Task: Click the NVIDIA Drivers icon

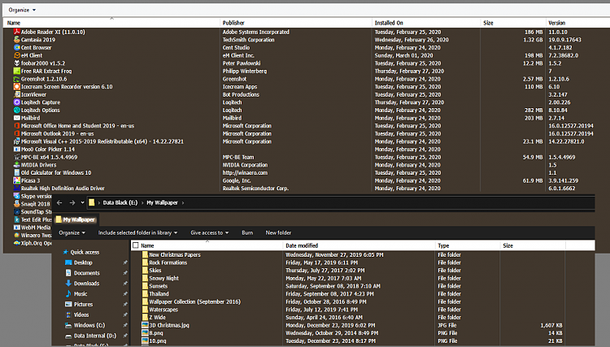Action: coord(17,165)
